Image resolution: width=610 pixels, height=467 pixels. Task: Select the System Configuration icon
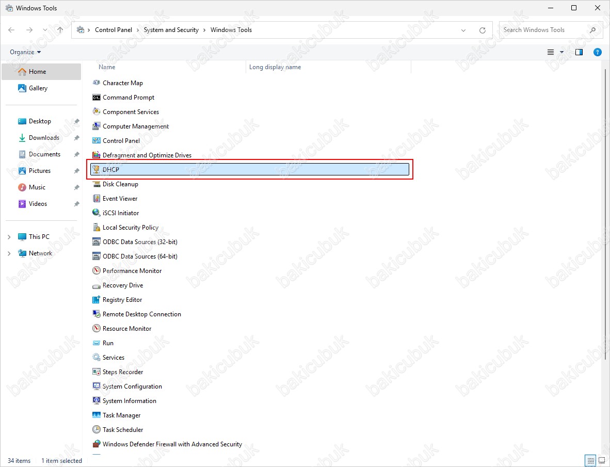pyautogui.click(x=96, y=386)
